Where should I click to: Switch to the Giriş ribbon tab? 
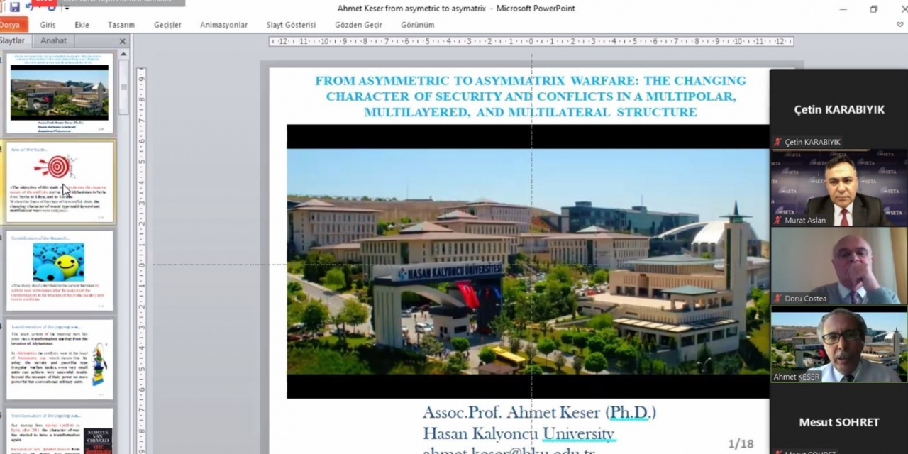coord(48,25)
